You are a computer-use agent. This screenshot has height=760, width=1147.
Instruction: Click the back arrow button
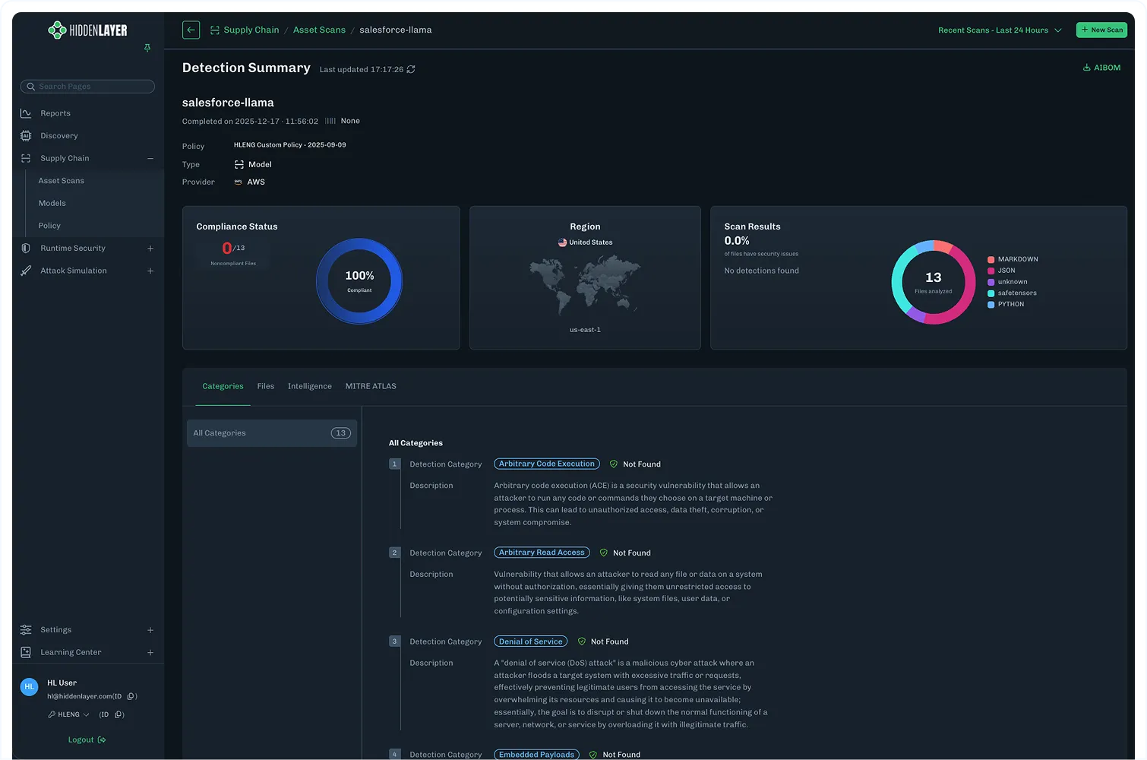tap(191, 30)
